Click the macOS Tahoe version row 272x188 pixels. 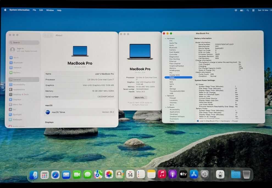point(80,112)
